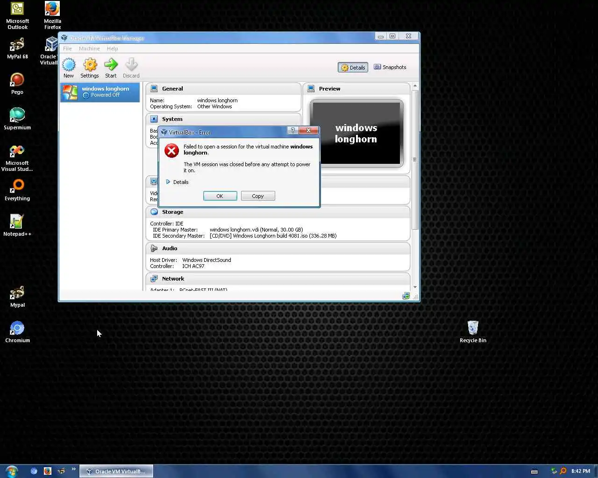Image resolution: width=598 pixels, height=478 pixels.
Task: Copy the error message text
Action: click(x=258, y=196)
